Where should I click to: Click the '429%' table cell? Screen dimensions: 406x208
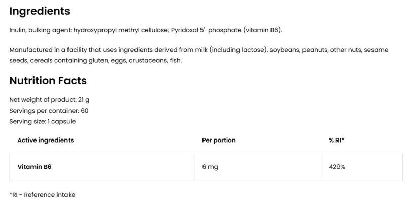click(337, 167)
